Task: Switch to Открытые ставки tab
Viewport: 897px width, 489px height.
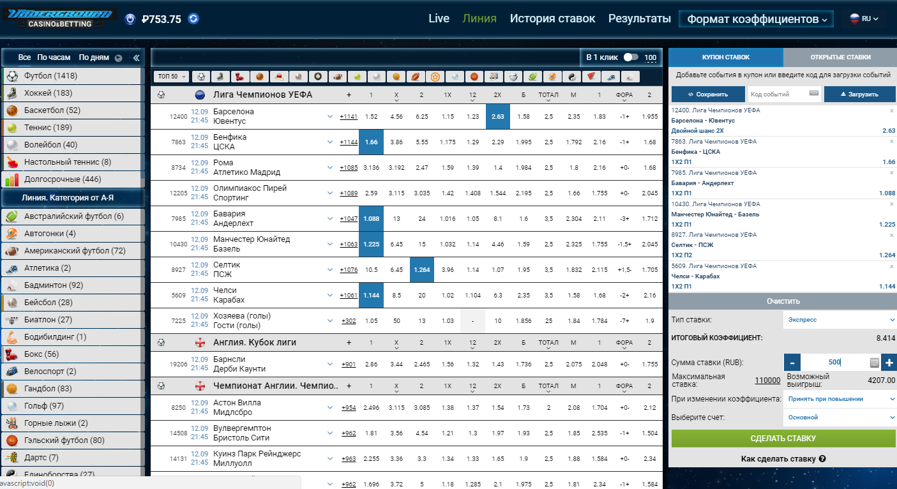Action: pos(840,57)
